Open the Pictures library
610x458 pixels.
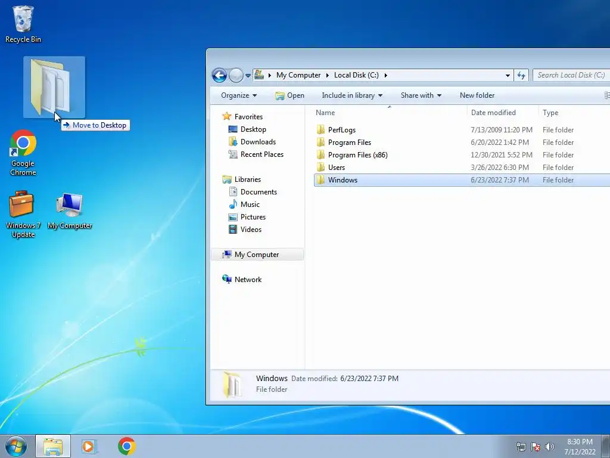[253, 217]
